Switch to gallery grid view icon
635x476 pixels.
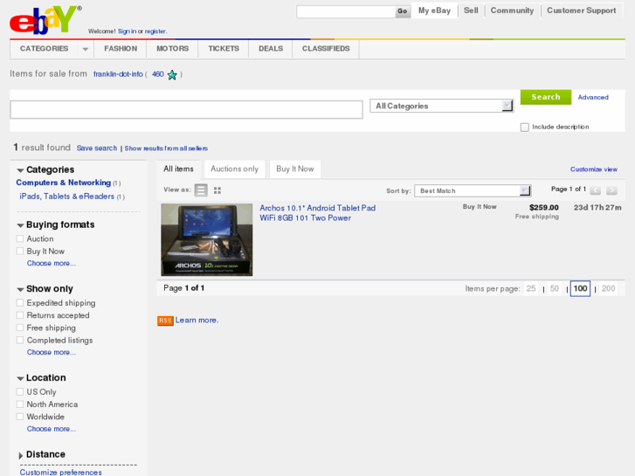pyautogui.click(x=217, y=190)
